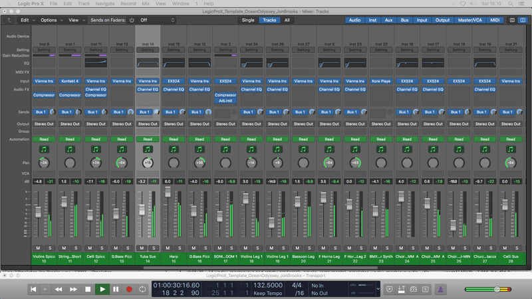This screenshot has height=299, width=532.
Task: Click the EQ thumbnail on Inst 14
Action: (x=148, y=62)
